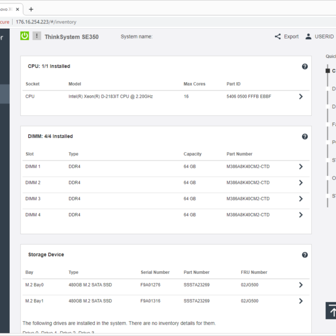Expand DIMM 2 row details
The image size is (336, 336).
pyautogui.click(x=301, y=183)
